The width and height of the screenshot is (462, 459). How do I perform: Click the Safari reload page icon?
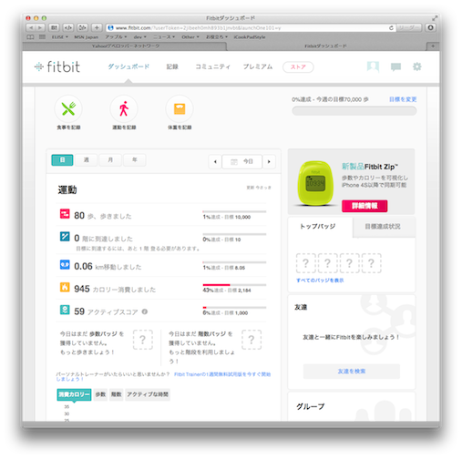pyautogui.click(x=391, y=28)
